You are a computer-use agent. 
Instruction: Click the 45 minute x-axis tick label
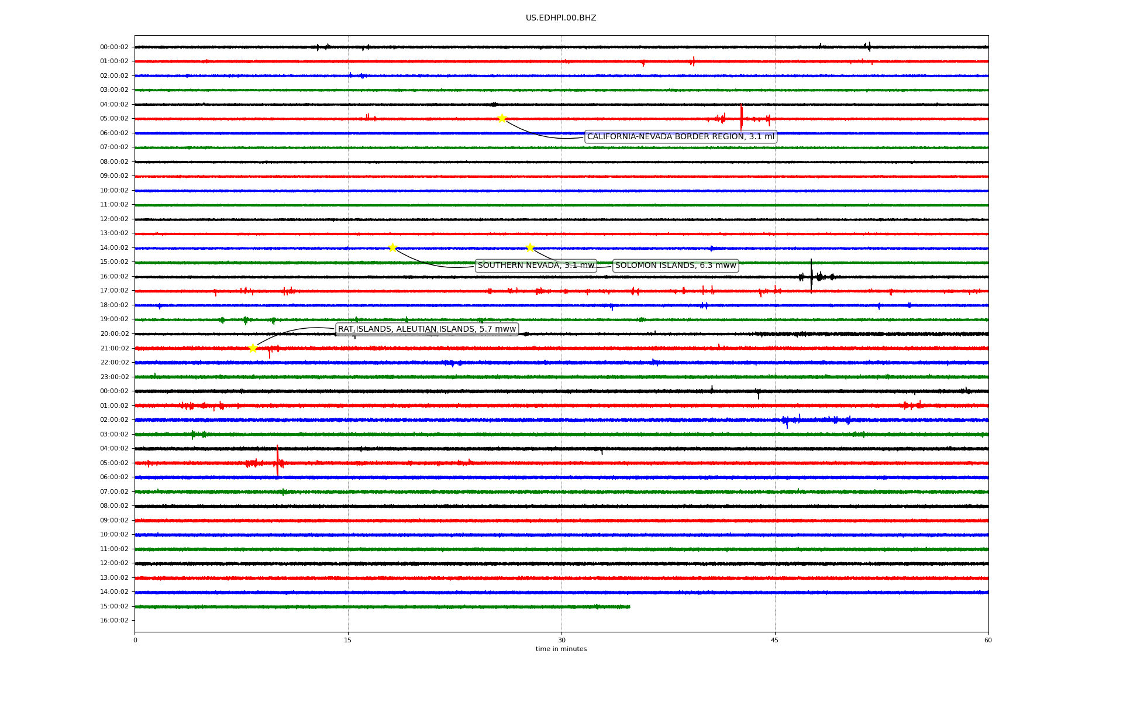pos(775,640)
